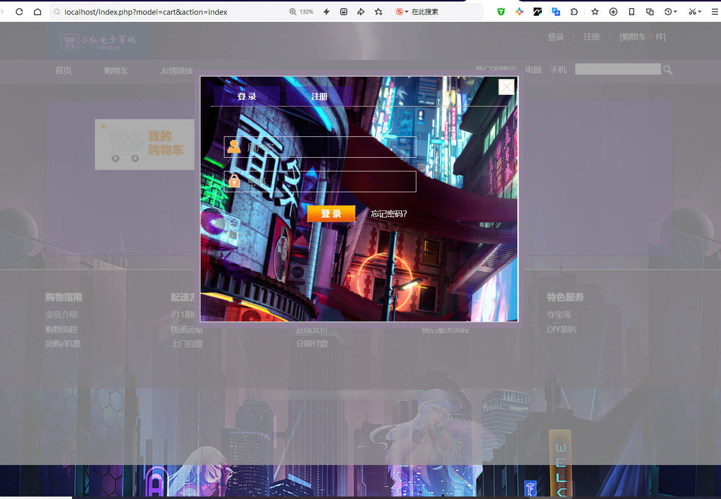The height and width of the screenshot is (499, 721).
Task: Open the 购物车 navigation menu item
Action: click(116, 71)
